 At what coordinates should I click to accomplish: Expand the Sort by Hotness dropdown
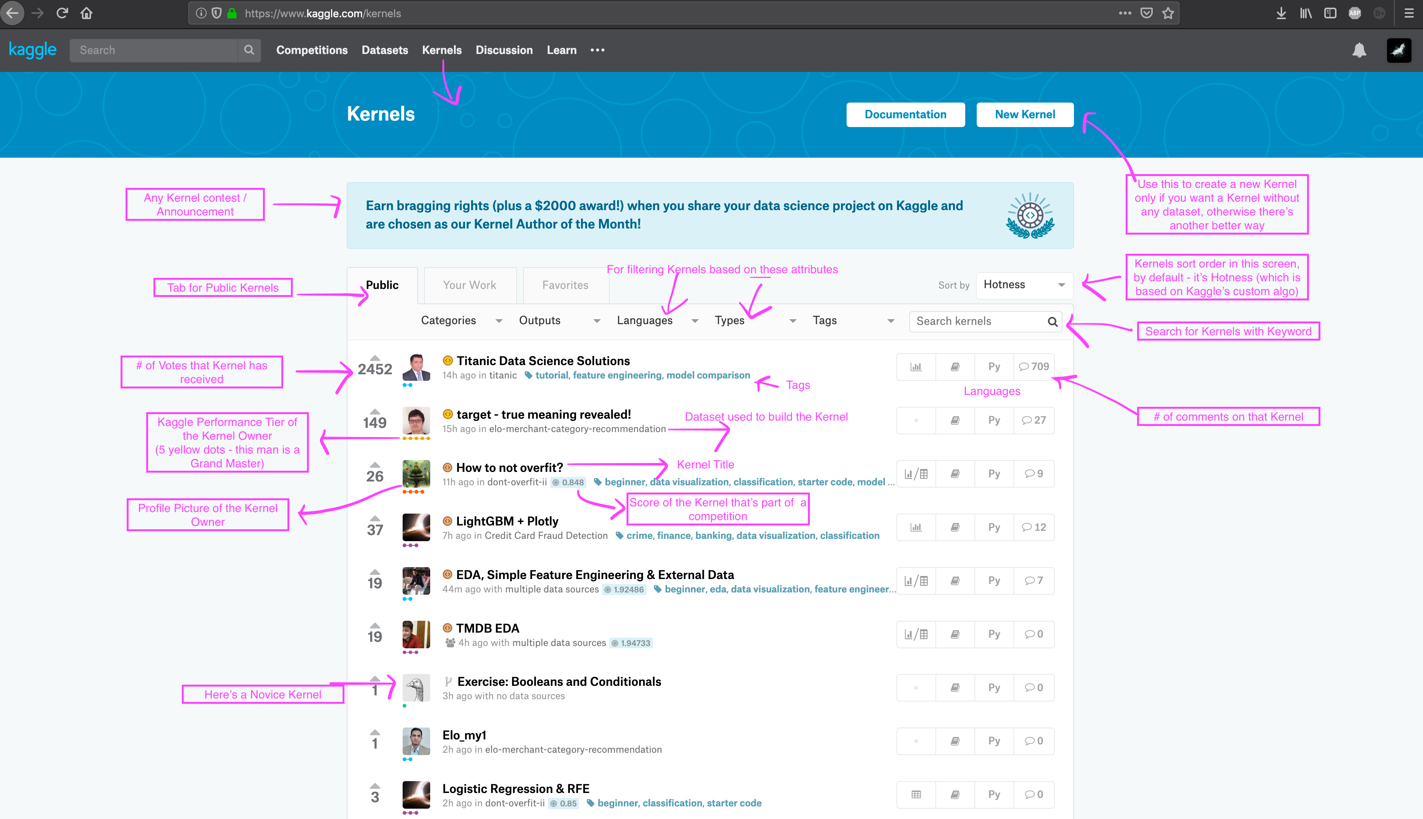coord(1024,285)
